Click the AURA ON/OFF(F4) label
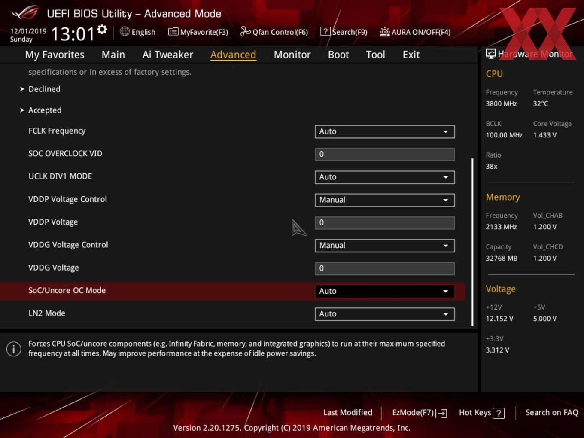The image size is (584, 438). tap(421, 32)
